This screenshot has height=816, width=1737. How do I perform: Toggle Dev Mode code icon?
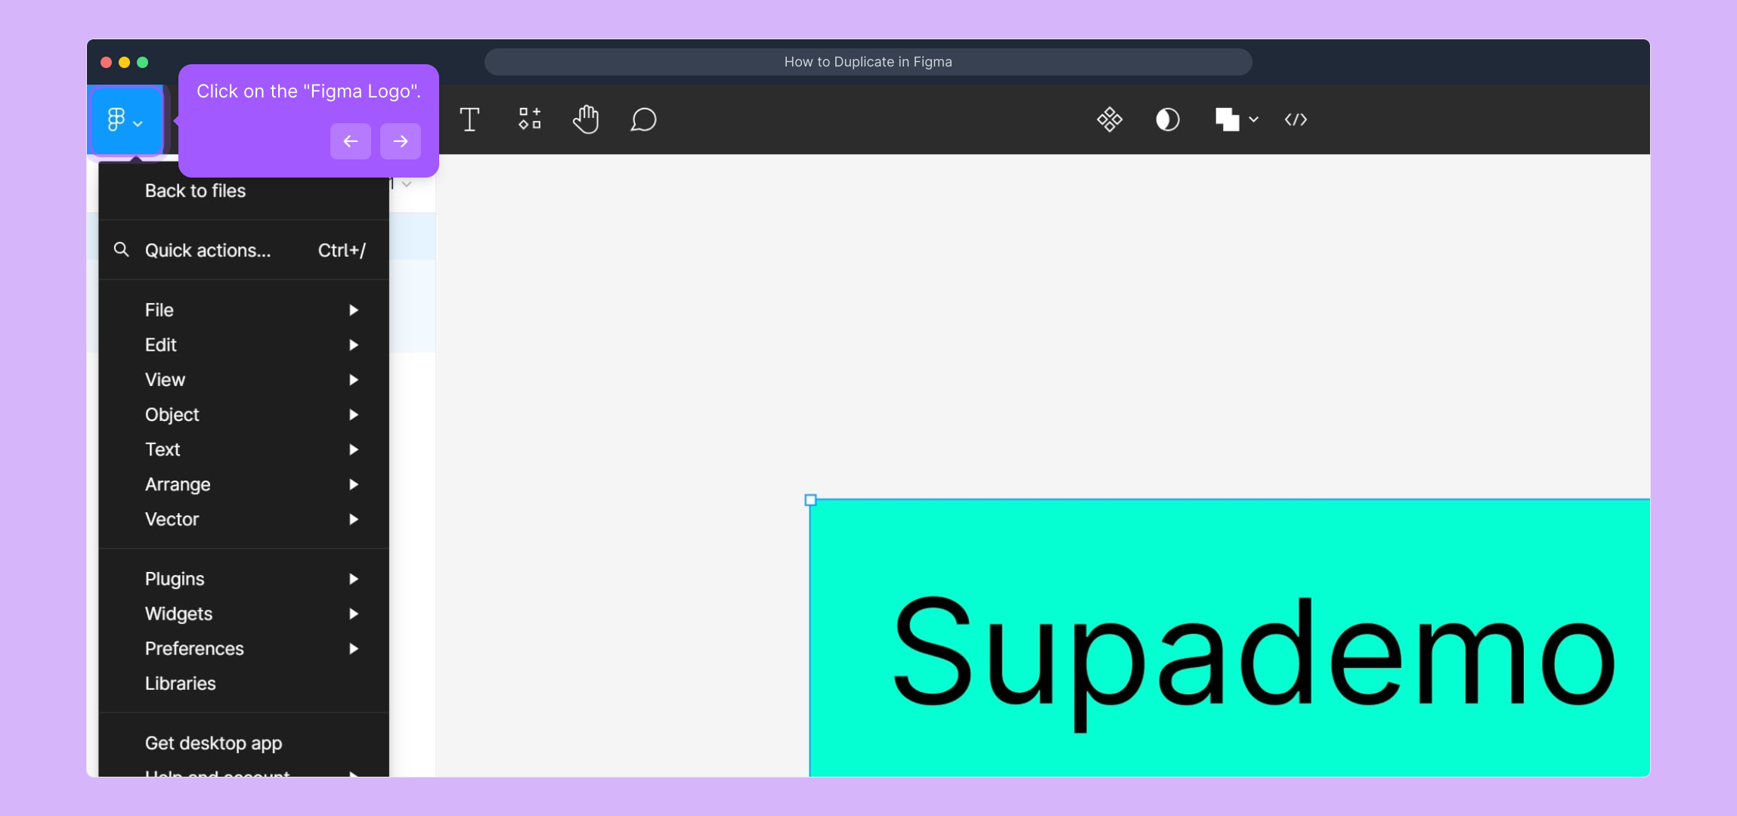tap(1296, 119)
